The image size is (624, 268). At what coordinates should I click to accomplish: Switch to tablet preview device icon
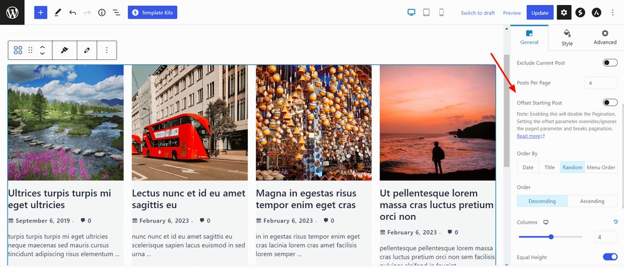[426, 12]
